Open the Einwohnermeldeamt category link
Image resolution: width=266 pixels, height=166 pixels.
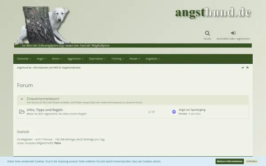tap(43, 99)
